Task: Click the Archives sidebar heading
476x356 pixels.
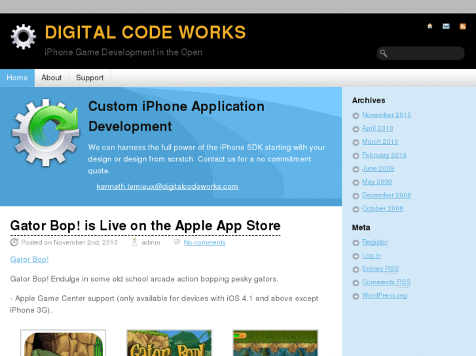Action: coord(369,101)
